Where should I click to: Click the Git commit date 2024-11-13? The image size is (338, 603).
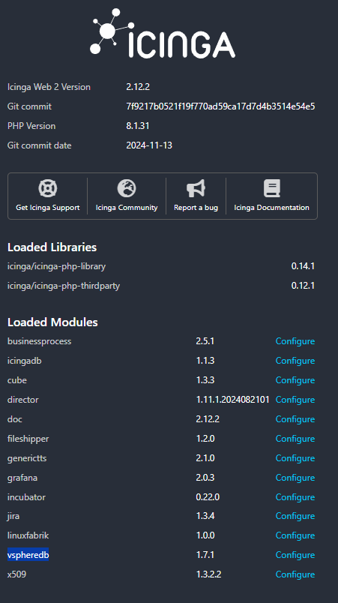[149, 145]
